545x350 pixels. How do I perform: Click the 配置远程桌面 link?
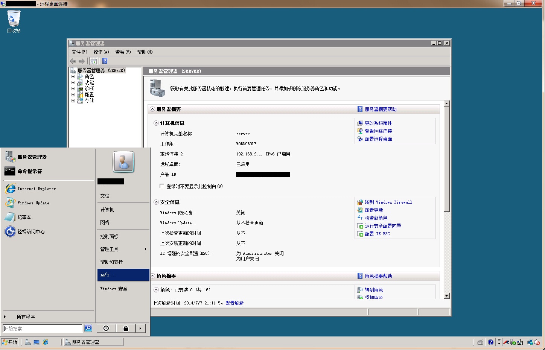[x=378, y=139]
